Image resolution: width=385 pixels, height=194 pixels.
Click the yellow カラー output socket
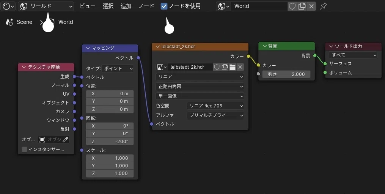[x=248, y=56]
